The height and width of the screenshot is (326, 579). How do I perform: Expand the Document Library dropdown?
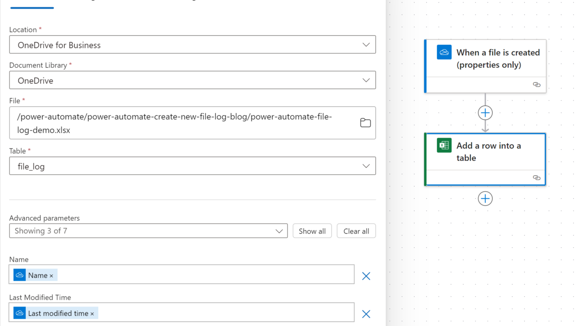point(192,80)
